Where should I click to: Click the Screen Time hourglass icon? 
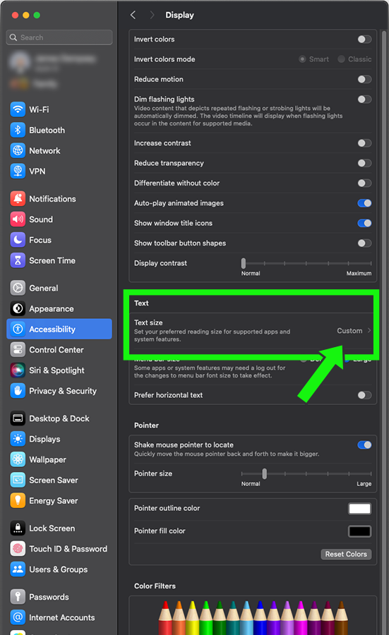point(18,260)
